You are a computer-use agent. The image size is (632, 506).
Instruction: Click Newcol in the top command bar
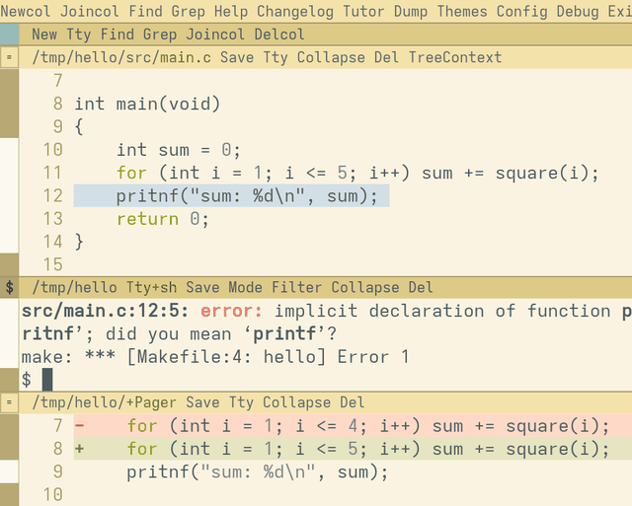(26, 11)
